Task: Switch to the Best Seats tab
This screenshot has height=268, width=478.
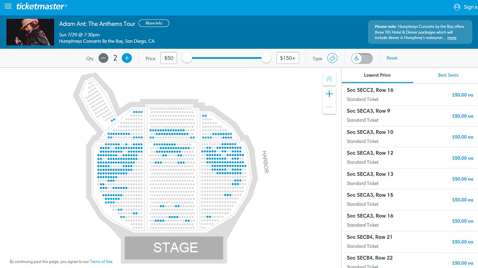Action: [x=448, y=75]
